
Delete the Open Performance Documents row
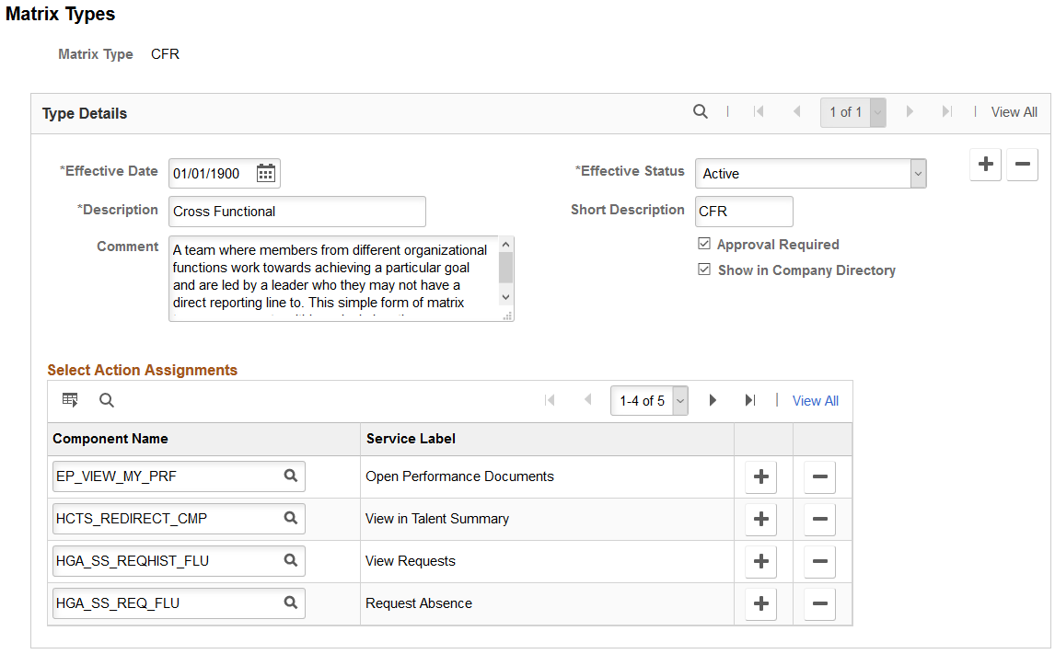819,476
